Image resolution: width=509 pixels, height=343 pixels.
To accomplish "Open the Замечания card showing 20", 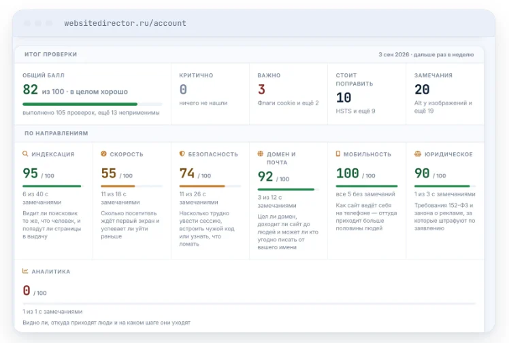I will pyautogui.click(x=445, y=94).
